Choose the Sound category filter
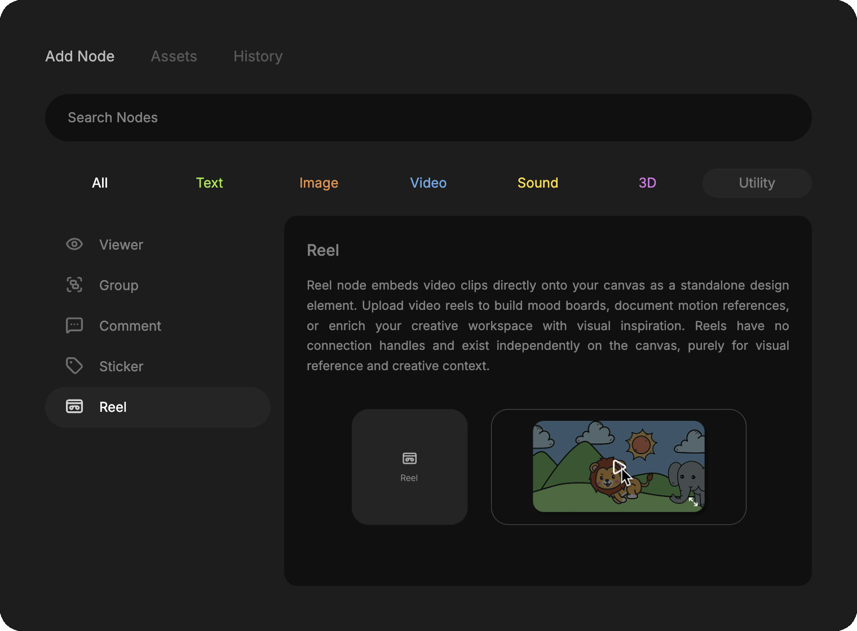857x631 pixels. [x=537, y=183]
